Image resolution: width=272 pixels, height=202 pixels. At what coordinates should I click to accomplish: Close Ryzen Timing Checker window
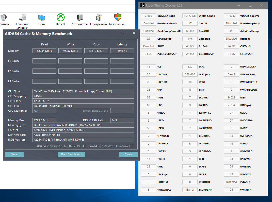tap(262, 5)
